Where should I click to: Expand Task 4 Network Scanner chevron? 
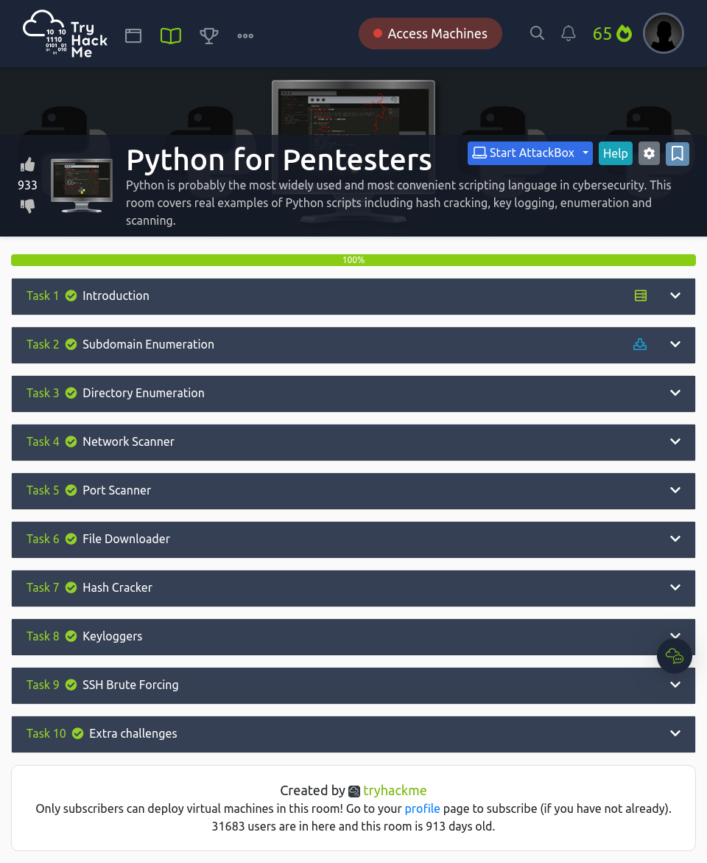pos(675,441)
